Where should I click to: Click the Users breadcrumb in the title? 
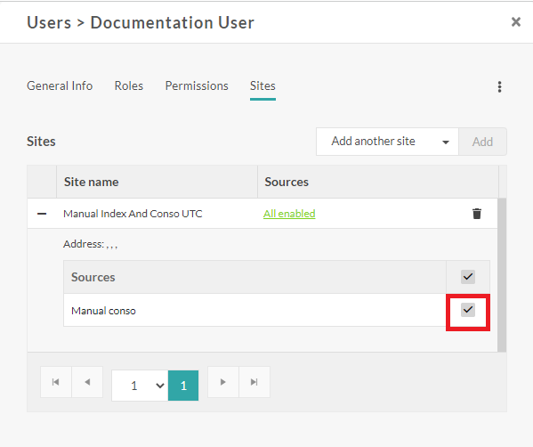coord(49,23)
